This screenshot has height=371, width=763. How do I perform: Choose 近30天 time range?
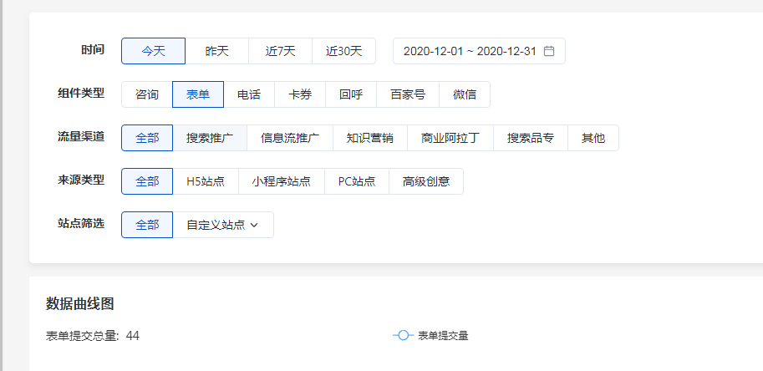pos(343,51)
